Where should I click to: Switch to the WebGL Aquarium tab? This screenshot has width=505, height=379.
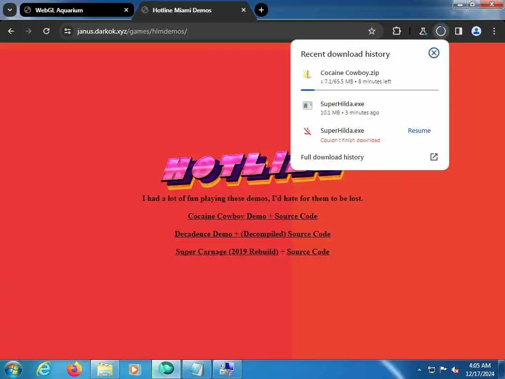pos(76,10)
